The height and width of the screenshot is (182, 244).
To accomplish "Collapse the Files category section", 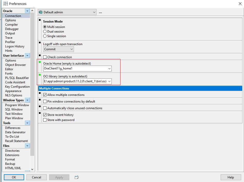I will click(x=27, y=146).
